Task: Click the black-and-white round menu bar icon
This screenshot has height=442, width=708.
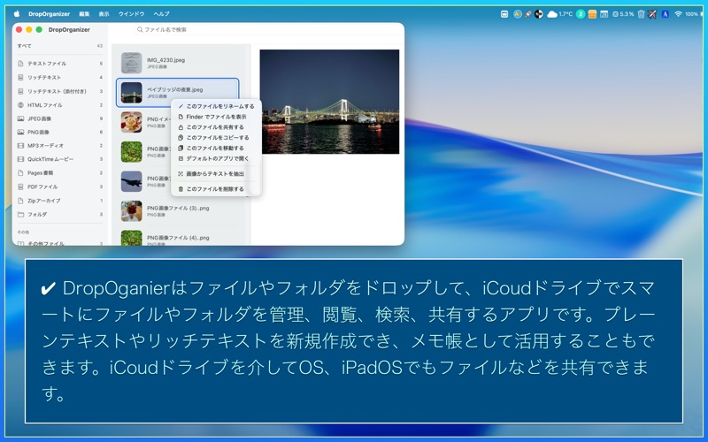Action: coord(539,14)
